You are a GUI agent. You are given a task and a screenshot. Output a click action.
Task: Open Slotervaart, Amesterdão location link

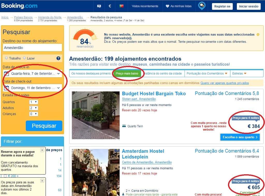139,99
